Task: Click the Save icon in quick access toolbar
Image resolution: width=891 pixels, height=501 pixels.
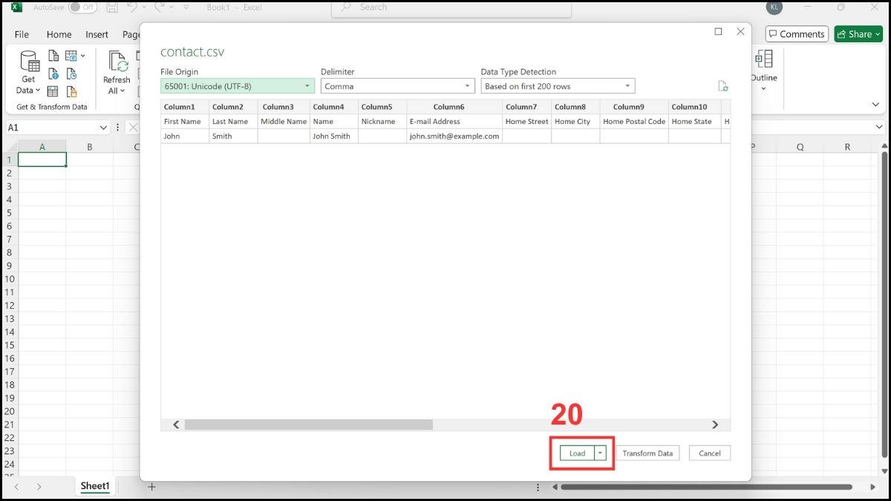Action: 111,7
